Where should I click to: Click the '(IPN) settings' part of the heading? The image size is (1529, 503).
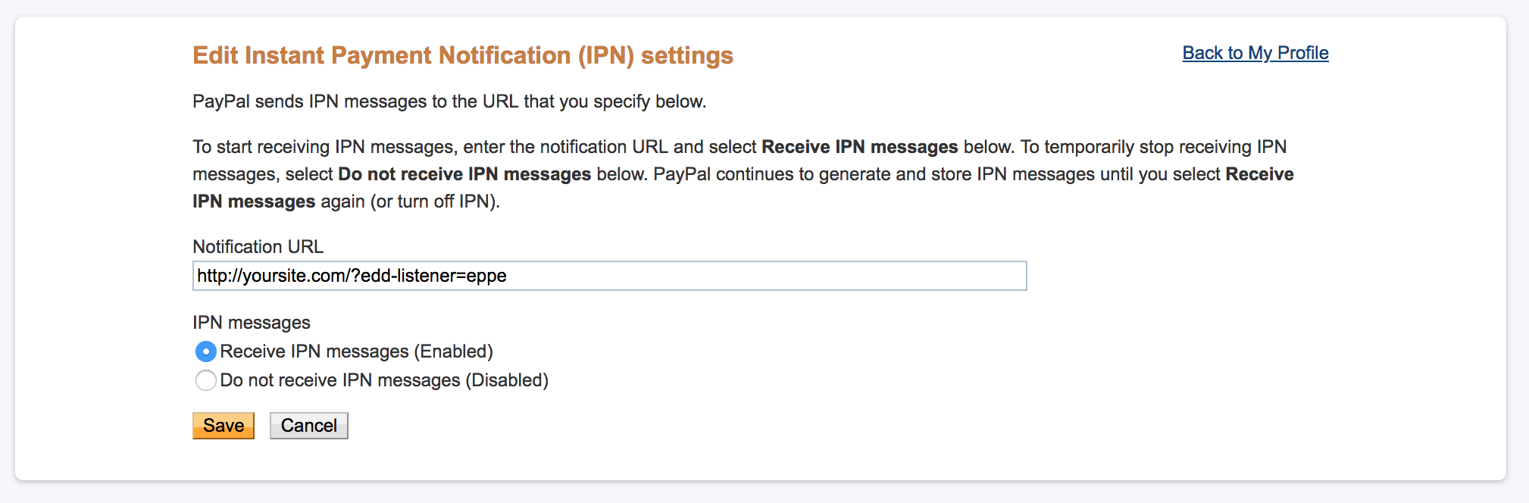pyautogui.click(x=655, y=55)
